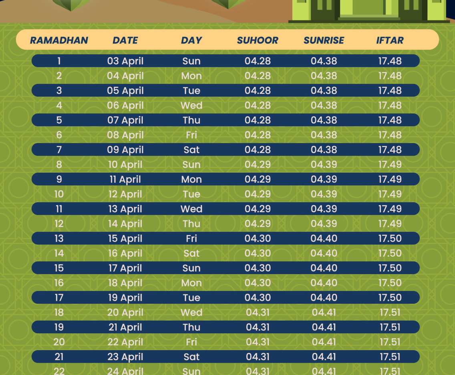Screen dimensions: 455x375
Task: Click 'Tue' in the 05 April row
Action: pos(191,91)
